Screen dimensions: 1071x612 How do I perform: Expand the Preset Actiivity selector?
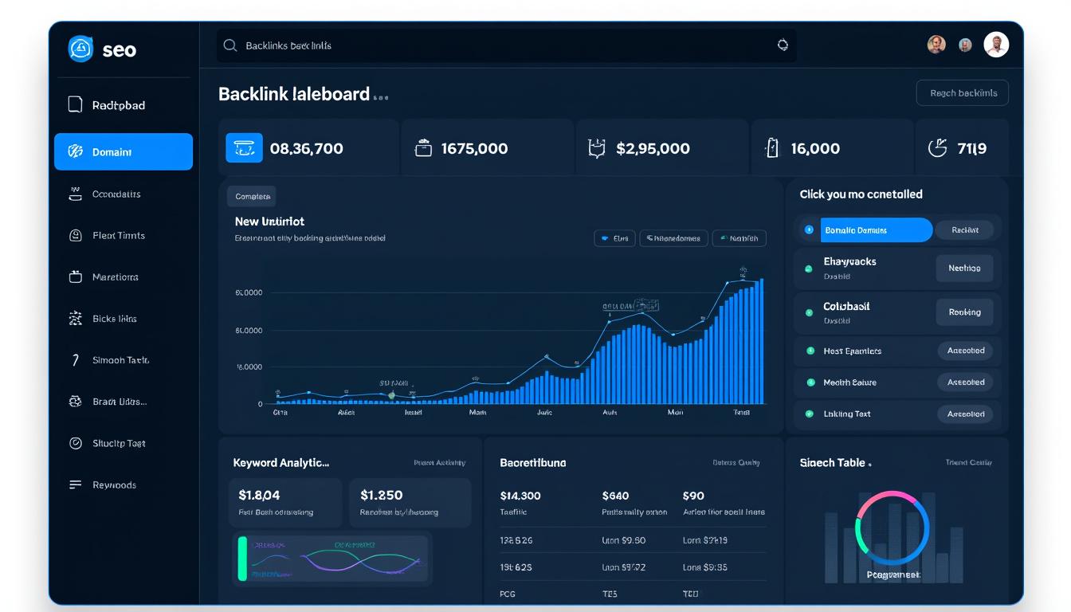439,462
